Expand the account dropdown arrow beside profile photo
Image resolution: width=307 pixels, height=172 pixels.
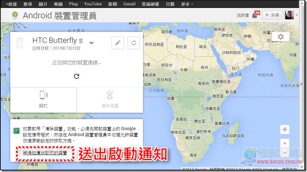297,15
